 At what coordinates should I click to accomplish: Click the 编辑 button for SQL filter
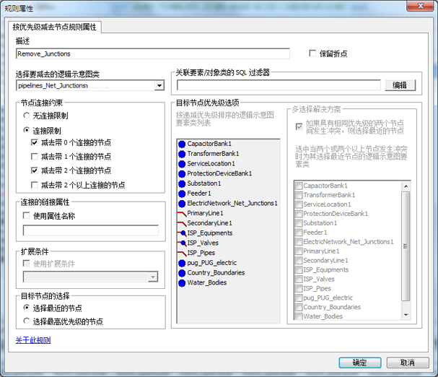(400, 85)
